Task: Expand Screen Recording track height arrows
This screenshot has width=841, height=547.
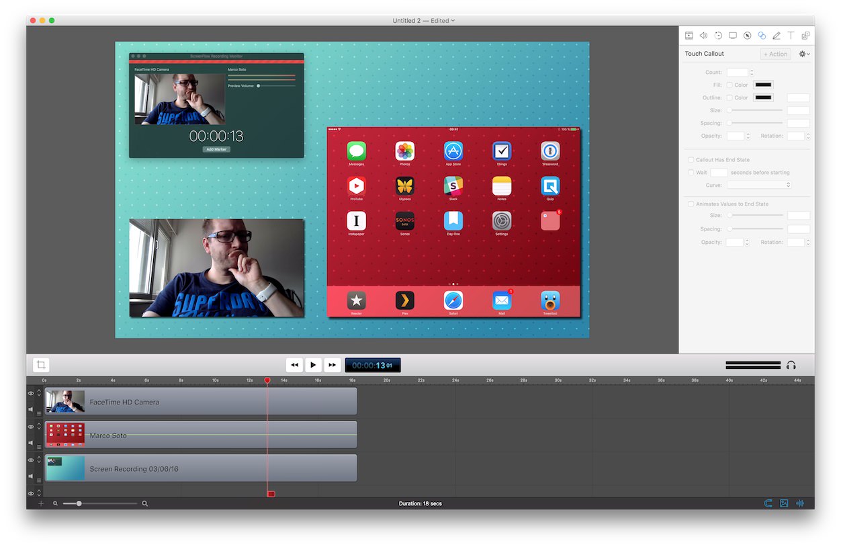Action: point(39,460)
